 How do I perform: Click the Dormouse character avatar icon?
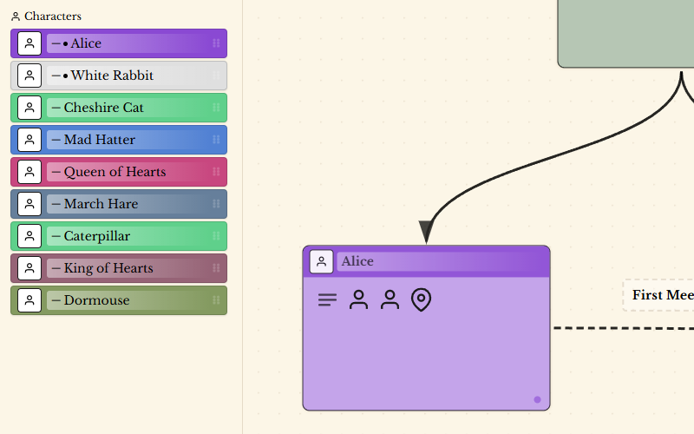29,300
